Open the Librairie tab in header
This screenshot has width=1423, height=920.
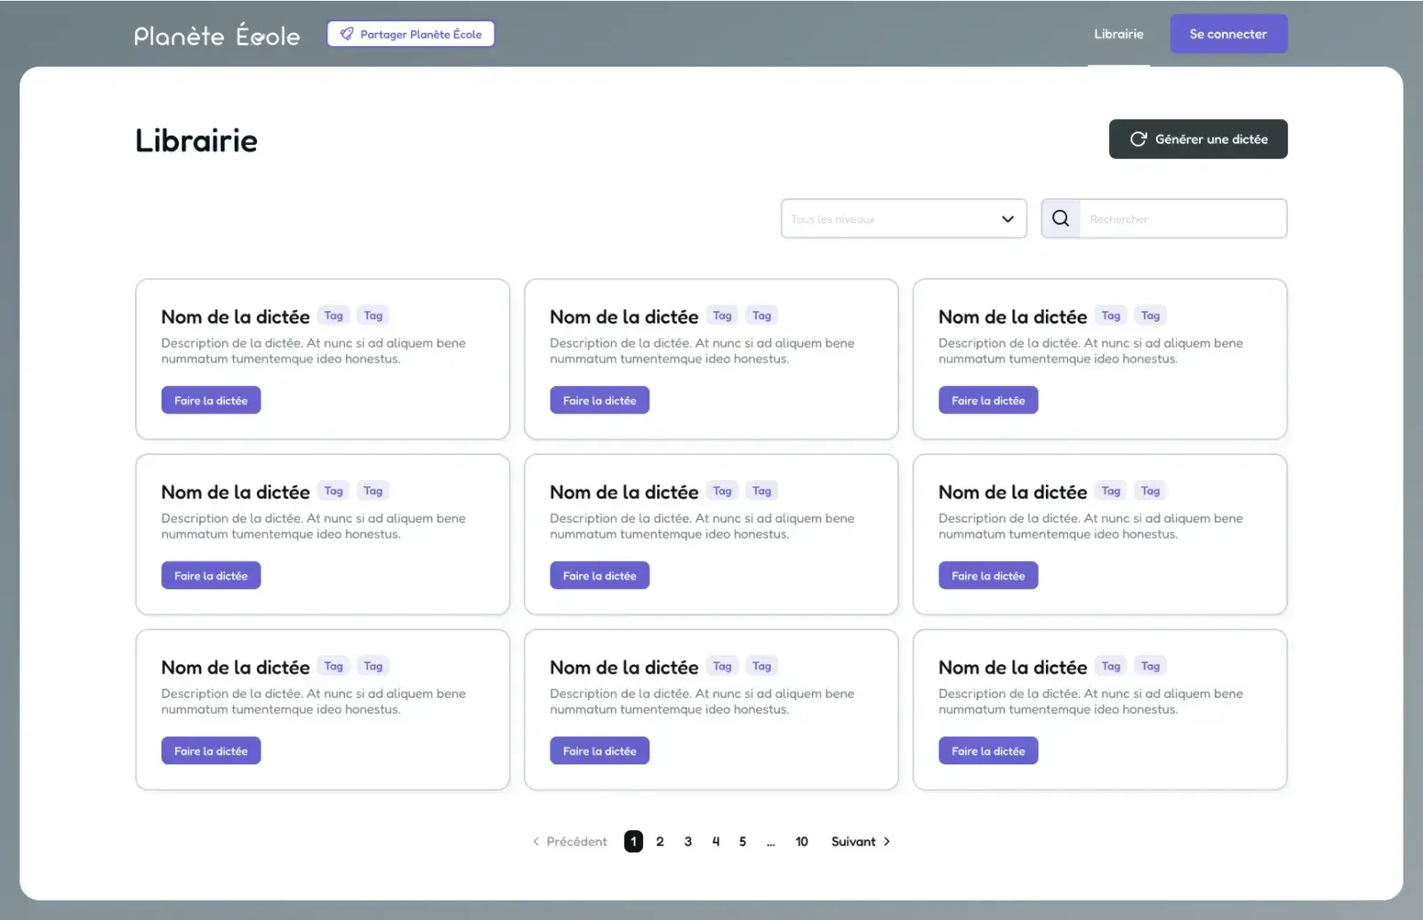(1118, 35)
